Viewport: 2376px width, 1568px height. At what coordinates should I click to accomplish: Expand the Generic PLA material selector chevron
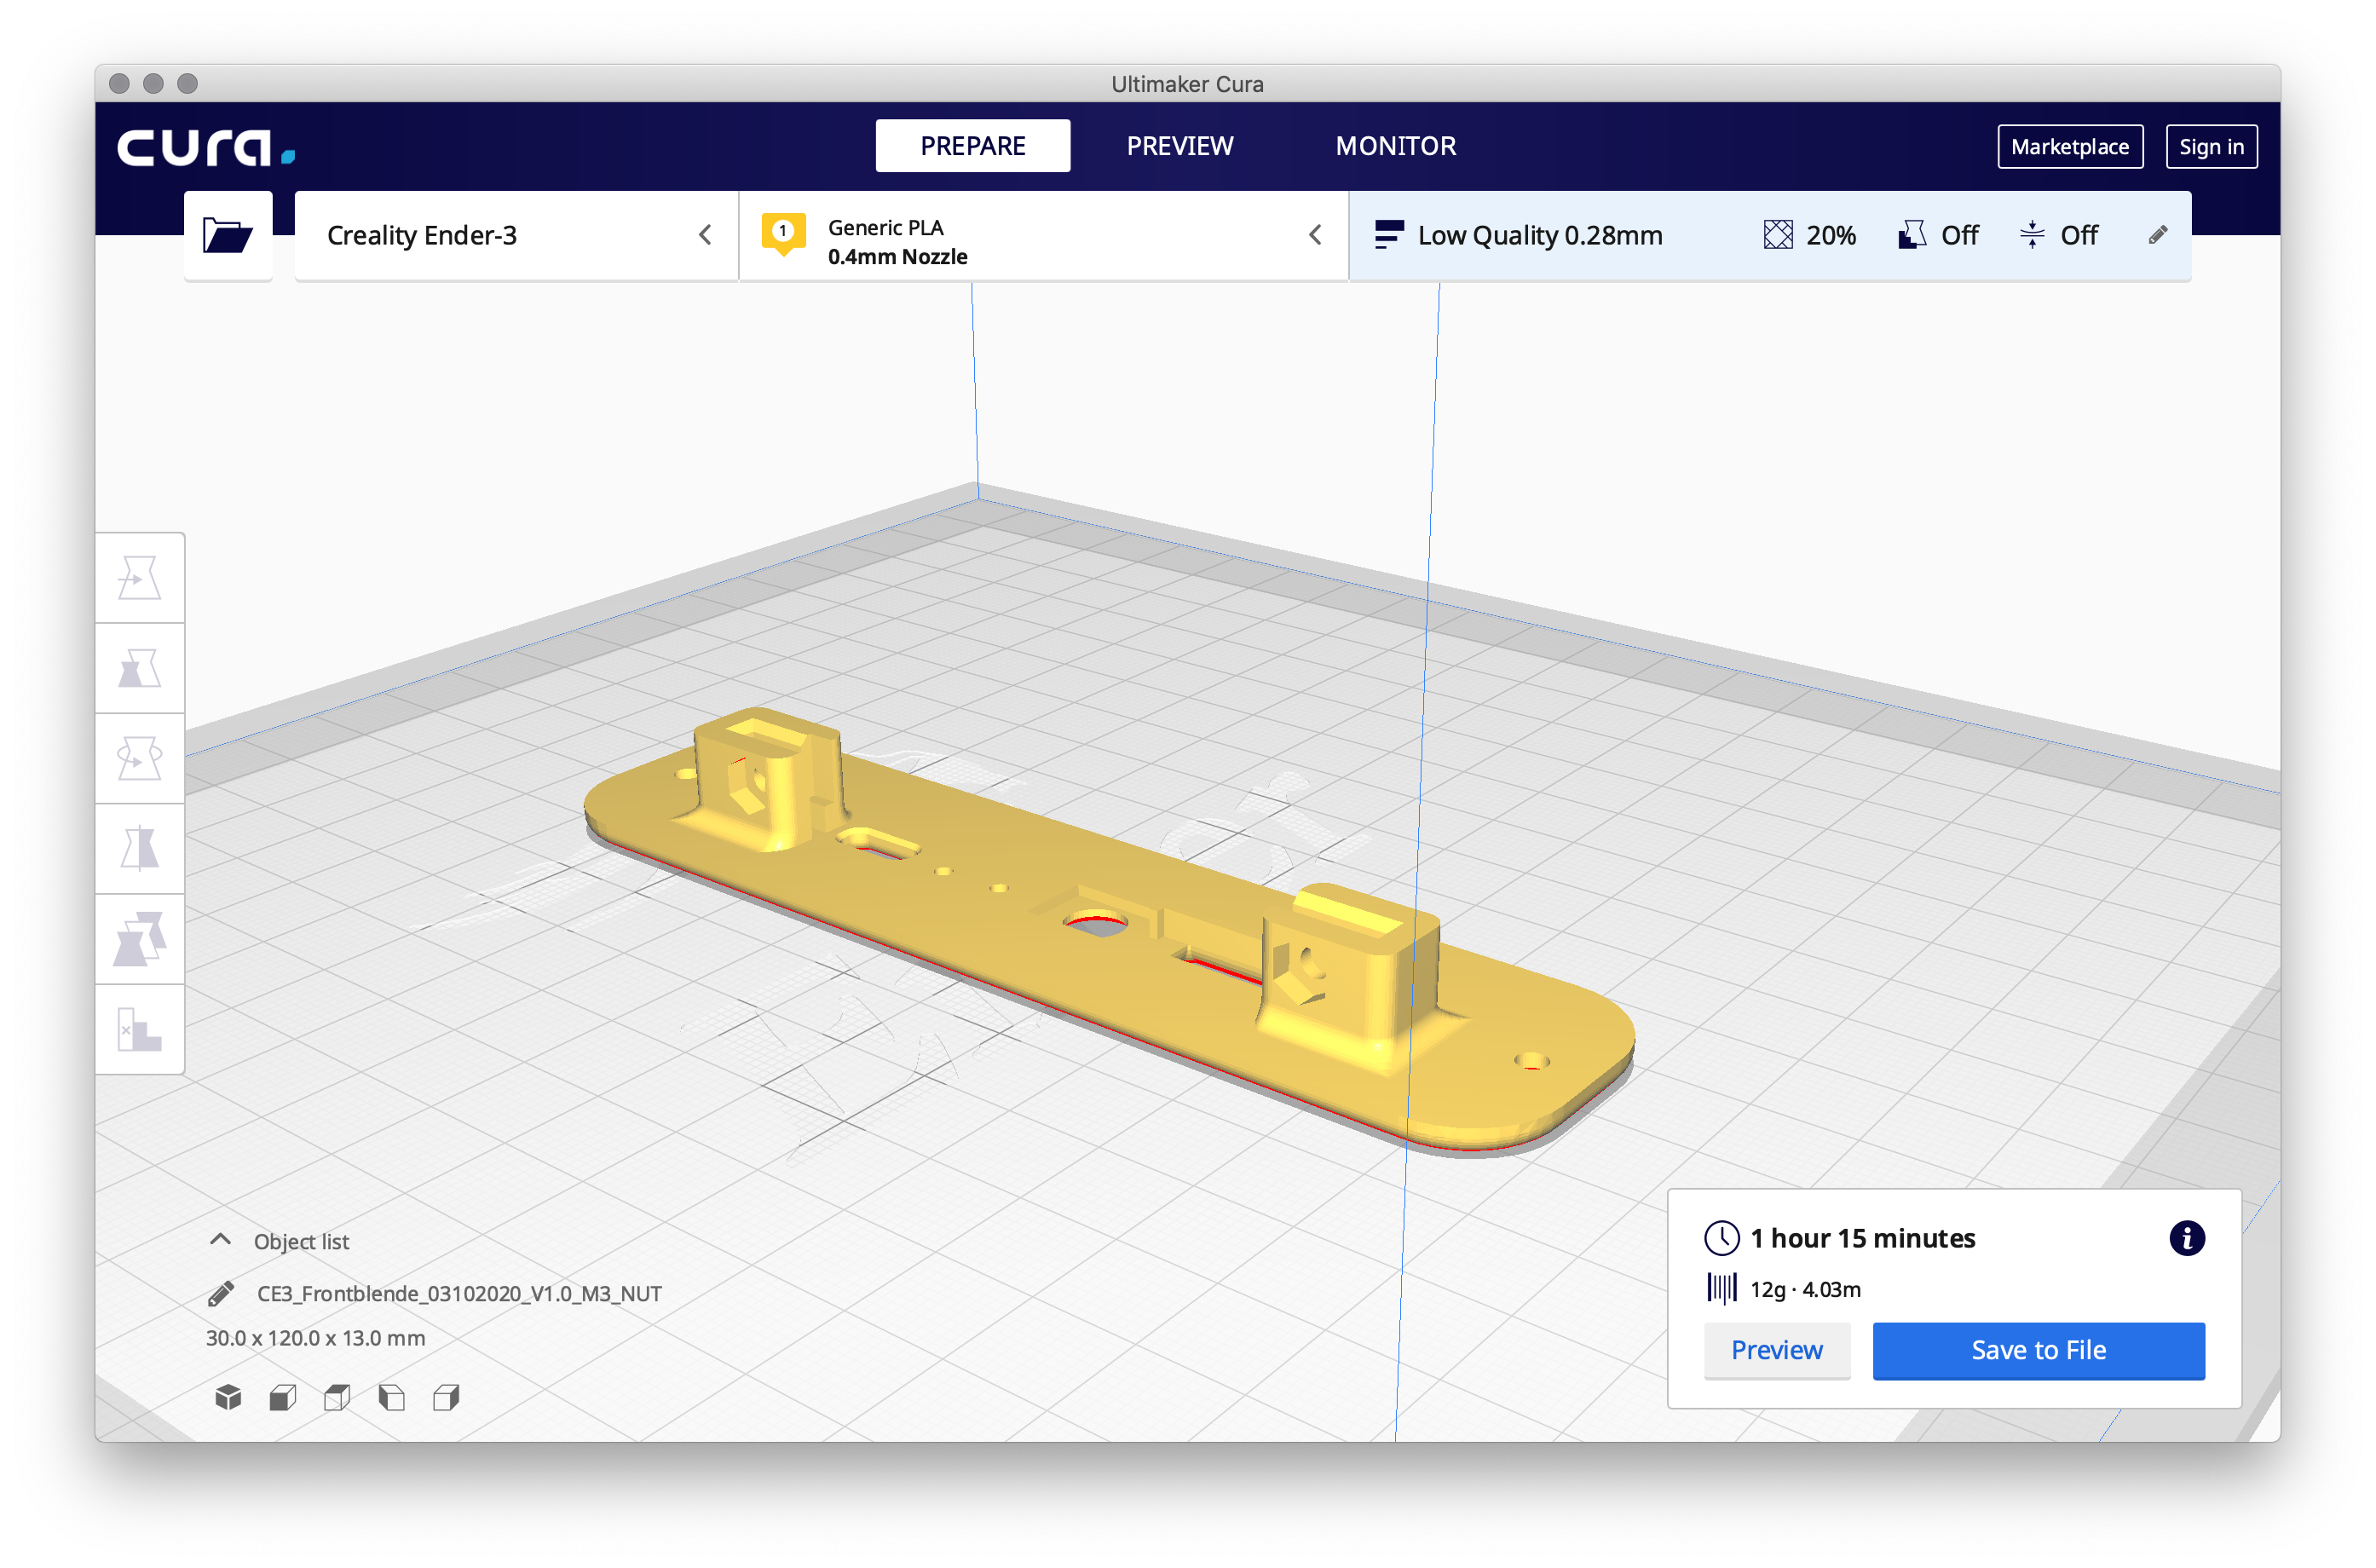(1315, 235)
